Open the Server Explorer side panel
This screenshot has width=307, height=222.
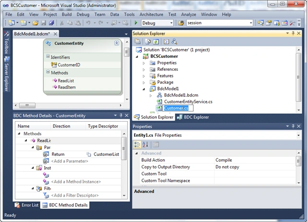click(x=7, y=74)
